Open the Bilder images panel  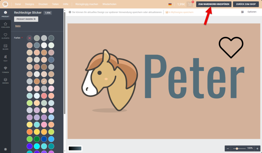tap(5, 47)
